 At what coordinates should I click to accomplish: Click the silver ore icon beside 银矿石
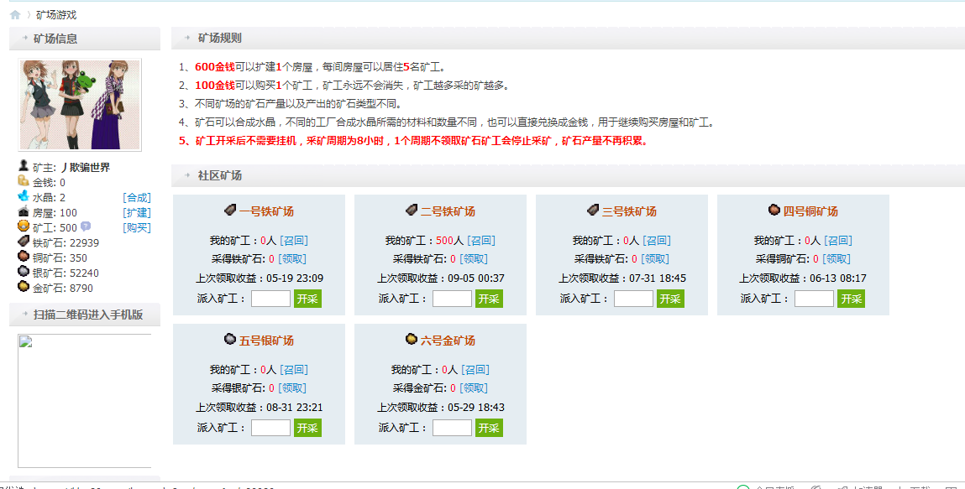click(23, 272)
